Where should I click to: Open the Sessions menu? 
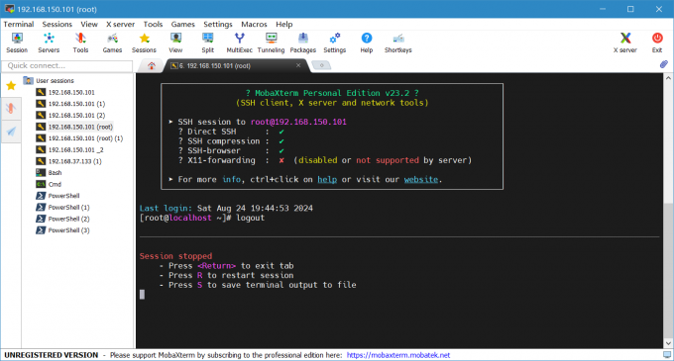(57, 24)
